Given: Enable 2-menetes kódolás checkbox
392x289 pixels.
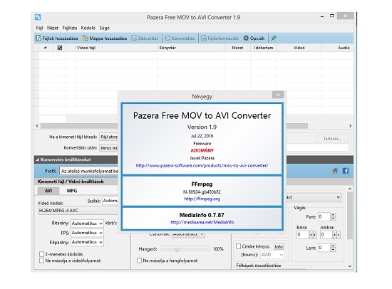Looking at the screenshot, I should [42, 254].
